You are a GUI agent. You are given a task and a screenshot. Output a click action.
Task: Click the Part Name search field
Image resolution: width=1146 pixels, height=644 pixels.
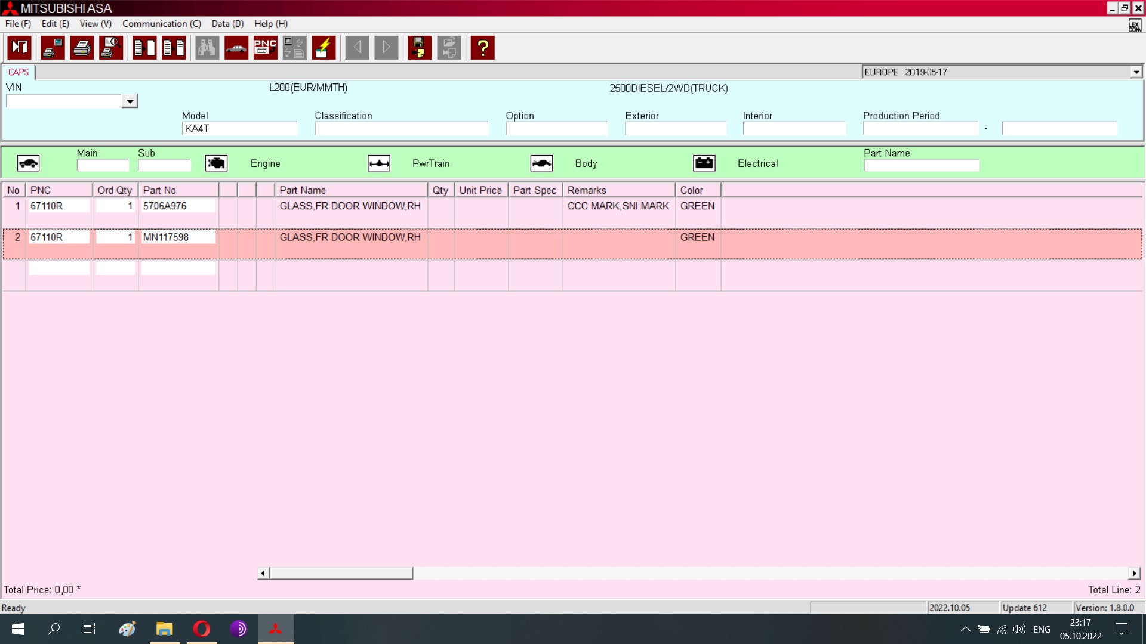click(x=921, y=165)
